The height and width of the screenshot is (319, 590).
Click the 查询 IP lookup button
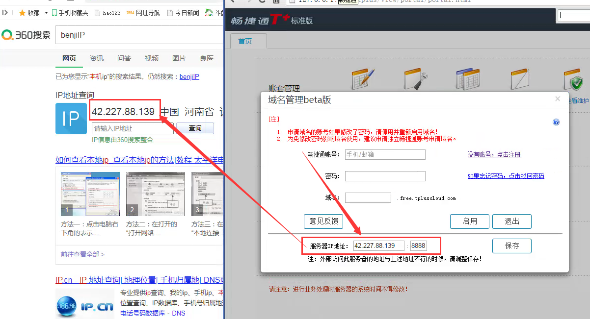(x=195, y=128)
